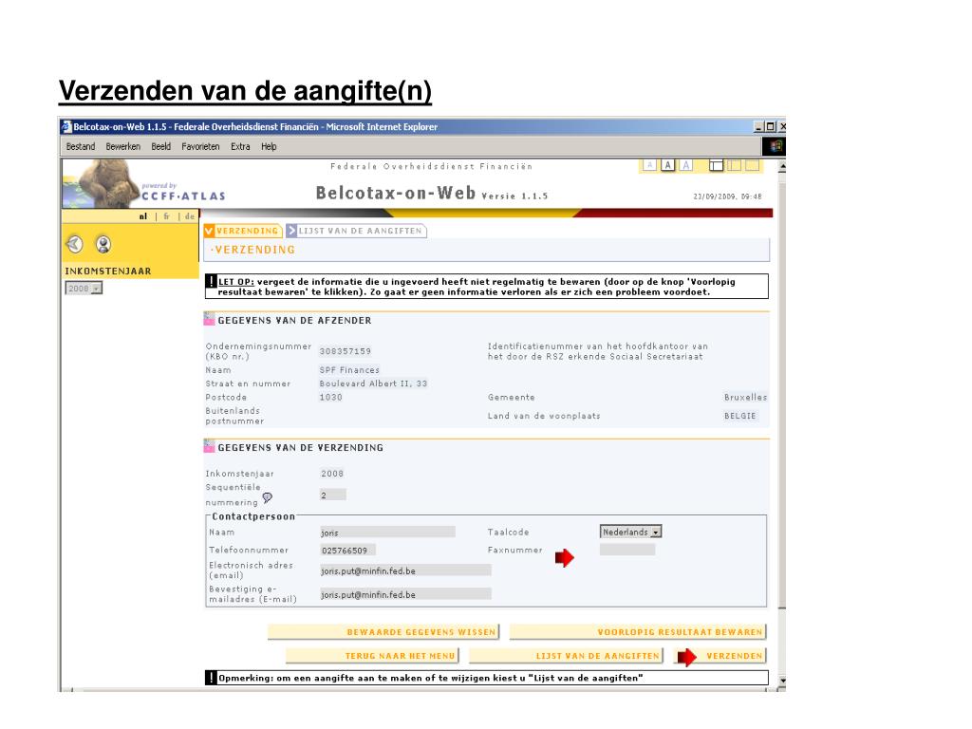Click the date stamp in page header
The height and width of the screenshot is (729, 972).
pyautogui.click(x=727, y=196)
